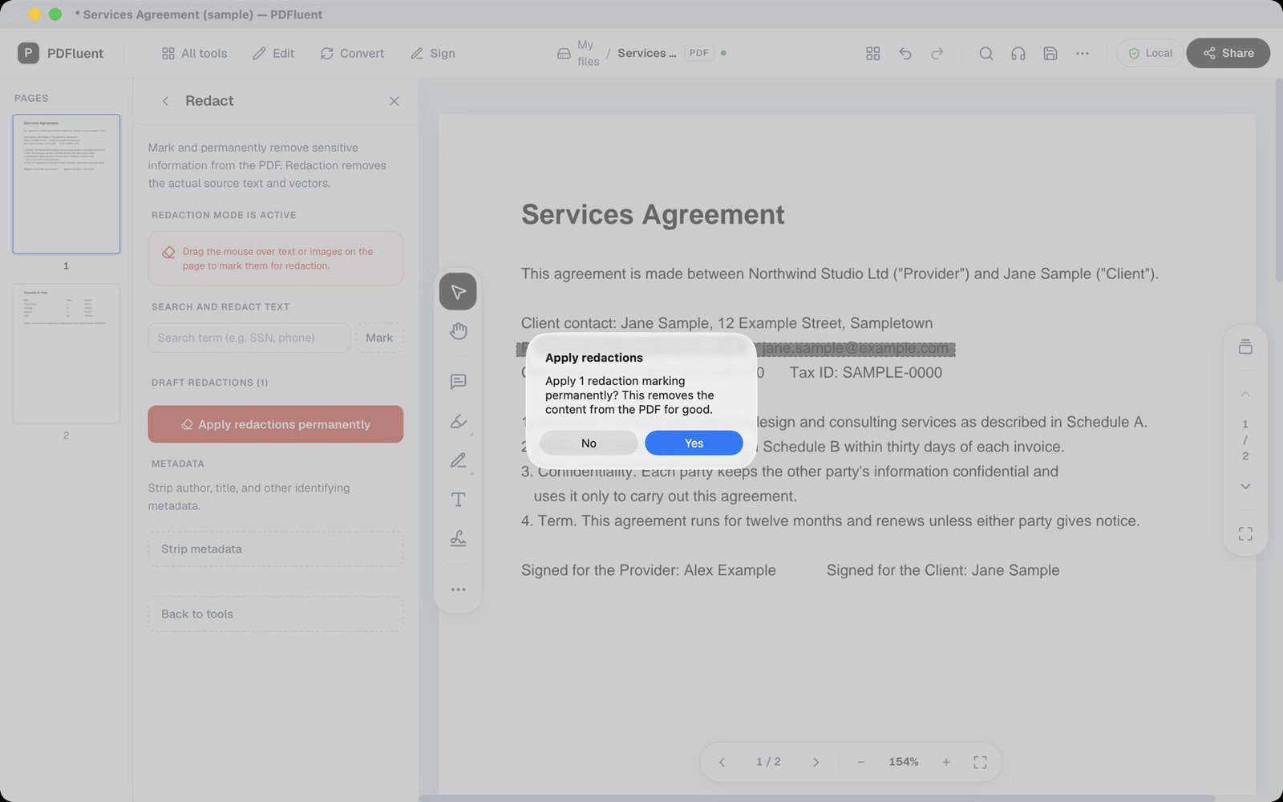Confirm redaction by clicking Yes
Viewport: 1283px width, 802px height.
pyautogui.click(x=694, y=443)
